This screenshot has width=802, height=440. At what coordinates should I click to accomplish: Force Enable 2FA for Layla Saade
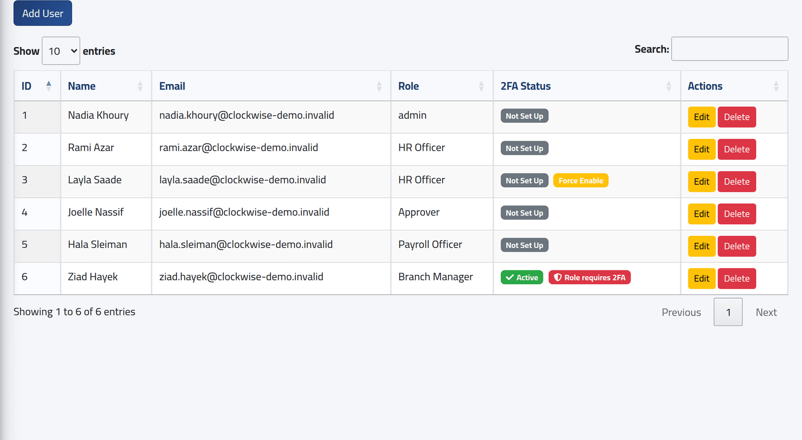[580, 181]
